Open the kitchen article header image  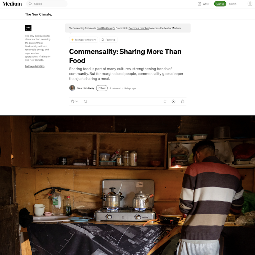click(x=127, y=185)
